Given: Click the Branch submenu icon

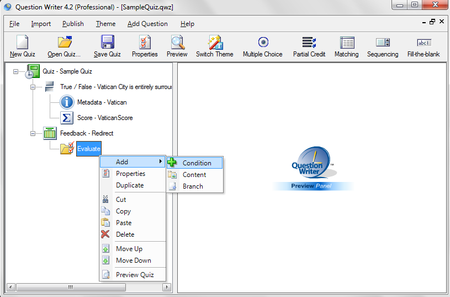Looking at the screenshot, I should pyautogui.click(x=172, y=186).
